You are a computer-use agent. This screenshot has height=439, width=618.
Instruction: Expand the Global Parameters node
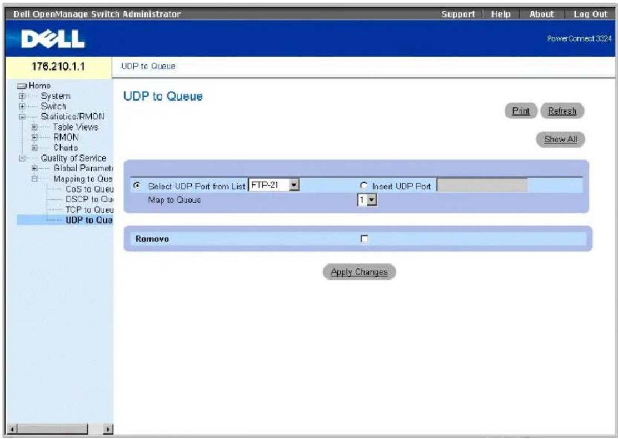tap(34, 168)
